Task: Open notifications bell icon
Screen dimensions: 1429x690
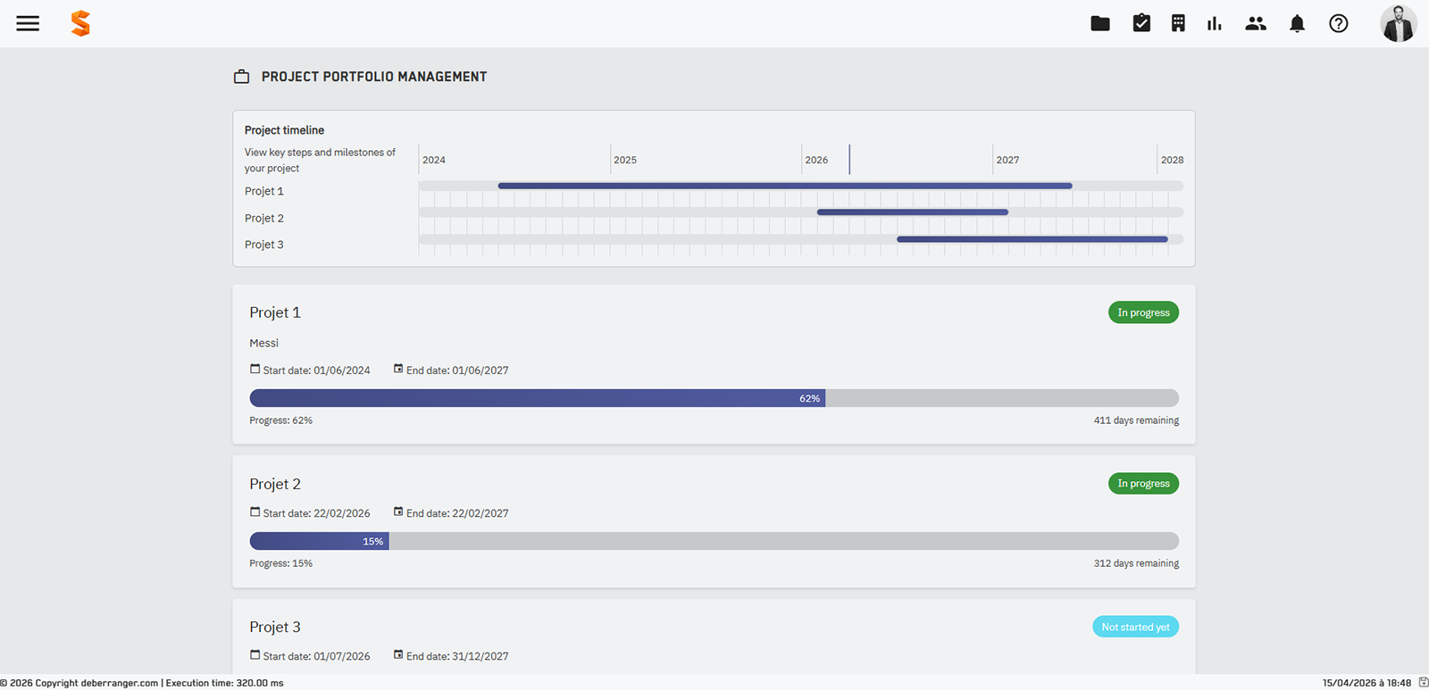Action: 1297,24
